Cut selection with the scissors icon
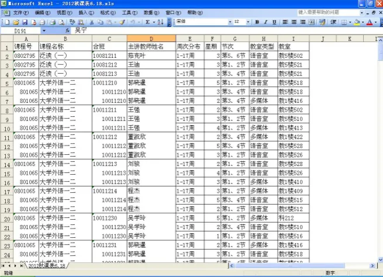The image size is (383, 277). (x=92, y=22)
